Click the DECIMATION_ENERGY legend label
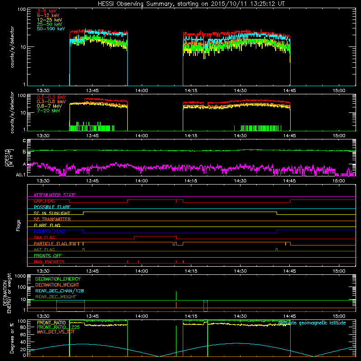This screenshot has width=361, height=361. coord(58,279)
